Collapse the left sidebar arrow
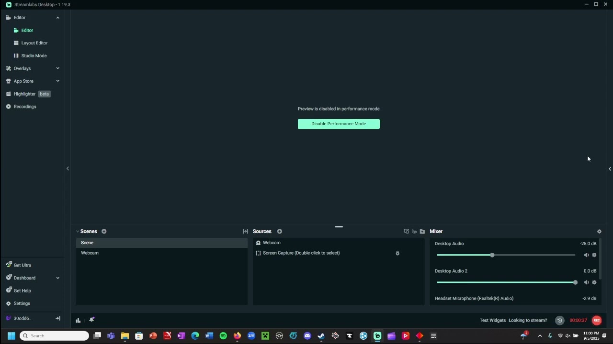 [x=68, y=168]
